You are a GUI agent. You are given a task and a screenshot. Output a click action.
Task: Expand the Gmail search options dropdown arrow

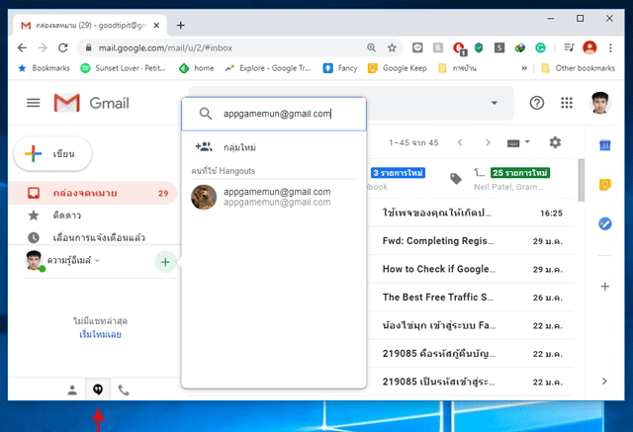(x=495, y=103)
